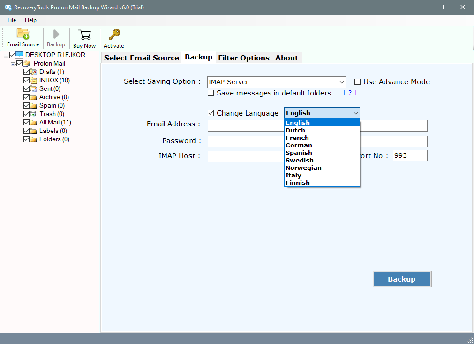
Task: Uncheck the Archive (0) checkbox
Action: pyautogui.click(x=27, y=97)
